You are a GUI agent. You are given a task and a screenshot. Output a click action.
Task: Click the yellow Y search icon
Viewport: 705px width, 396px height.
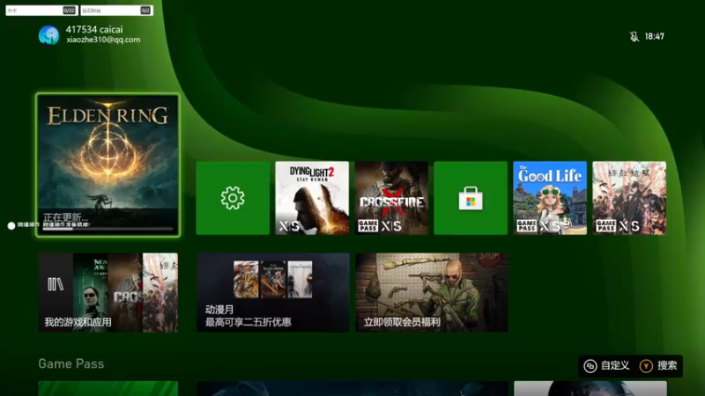pyautogui.click(x=646, y=366)
